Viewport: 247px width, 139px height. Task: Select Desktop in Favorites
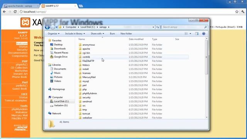pyautogui.click(x=58, y=45)
